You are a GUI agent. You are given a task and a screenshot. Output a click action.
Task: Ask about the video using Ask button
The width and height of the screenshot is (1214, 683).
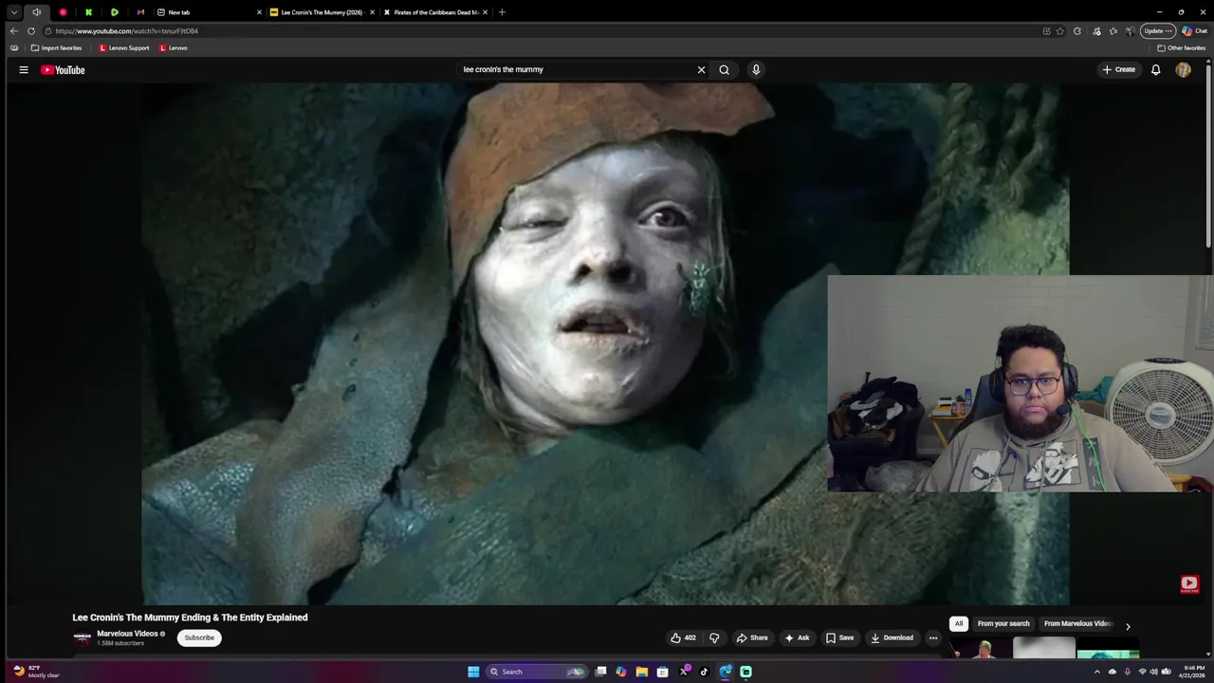(x=797, y=637)
